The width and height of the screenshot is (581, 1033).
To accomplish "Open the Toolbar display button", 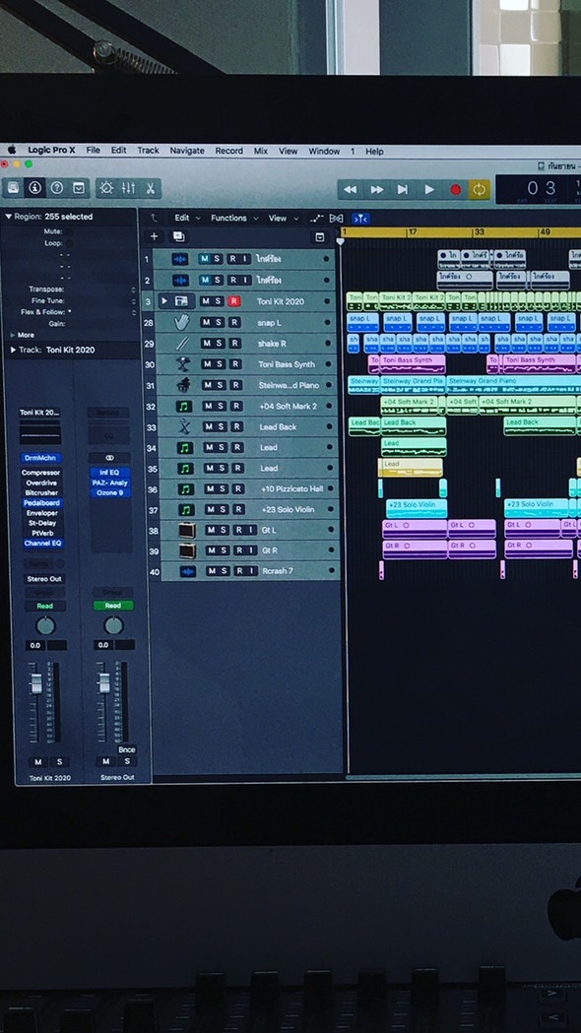I will pyautogui.click(x=79, y=188).
